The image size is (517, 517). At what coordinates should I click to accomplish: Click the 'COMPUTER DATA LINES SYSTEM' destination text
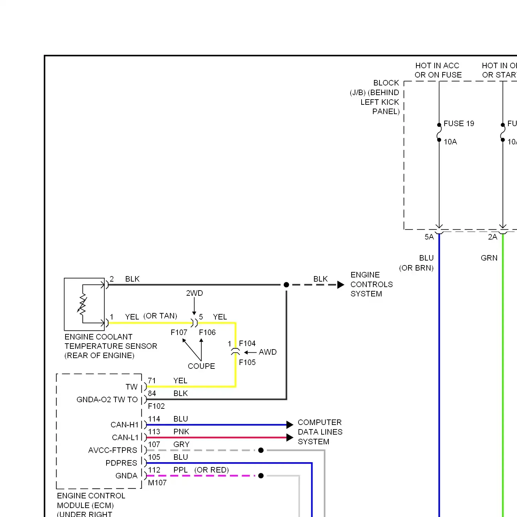tap(320, 432)
